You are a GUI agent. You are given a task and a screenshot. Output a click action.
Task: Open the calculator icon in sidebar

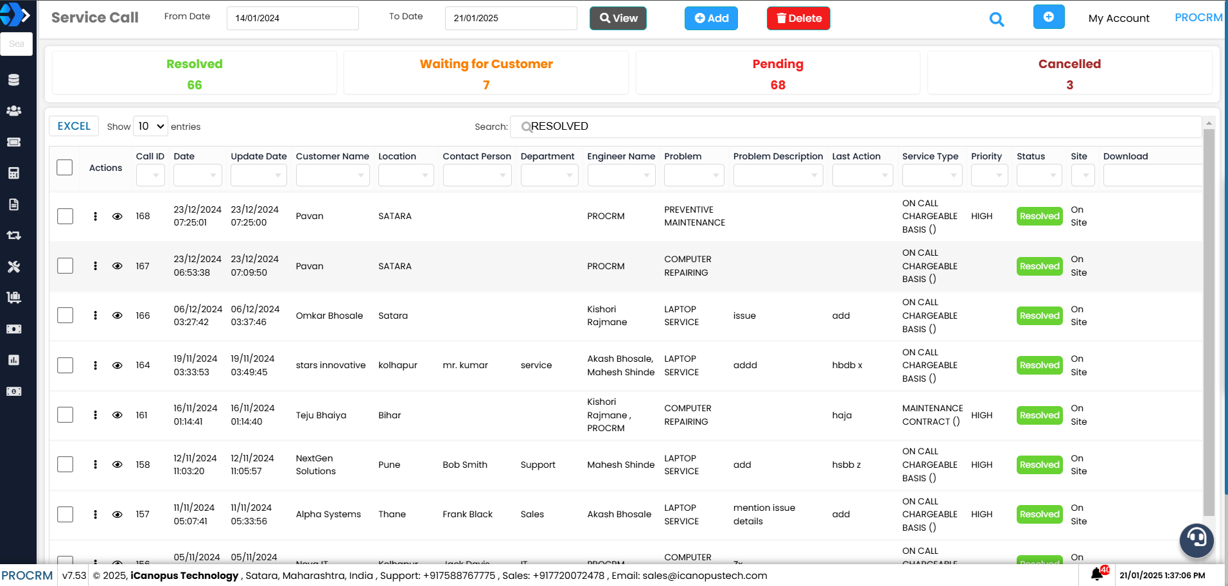point(13,173)
